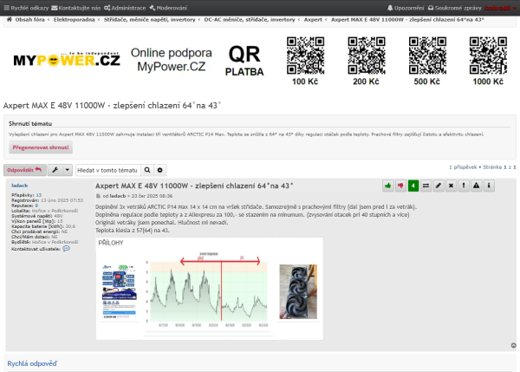The width and height of the screenshot is (520, 372).
Task: Click the Hledat v tomto tématu search field
Action: (x=107, y=169)
